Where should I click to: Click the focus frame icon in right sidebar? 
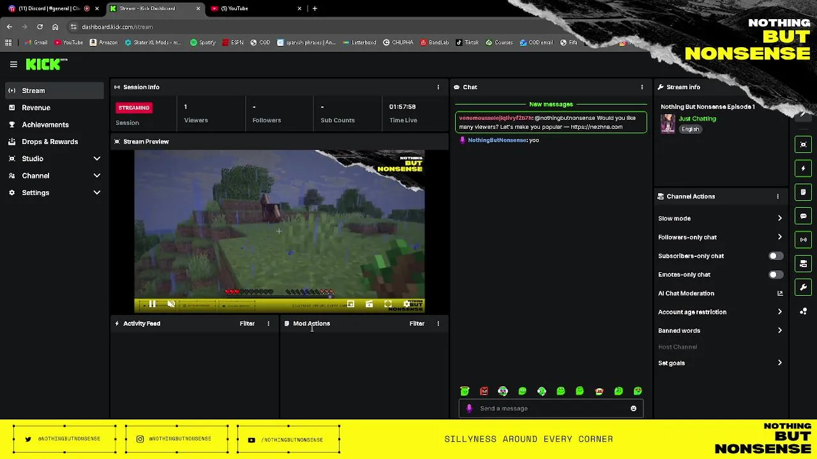click(804, 145)
